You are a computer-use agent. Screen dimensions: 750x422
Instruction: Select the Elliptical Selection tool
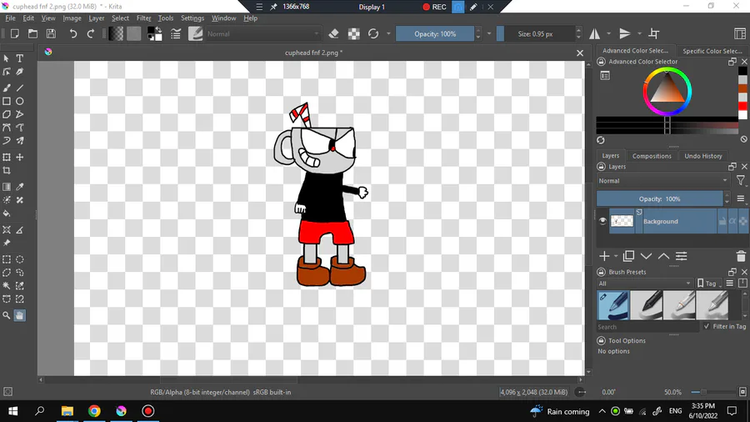[20, 259]
